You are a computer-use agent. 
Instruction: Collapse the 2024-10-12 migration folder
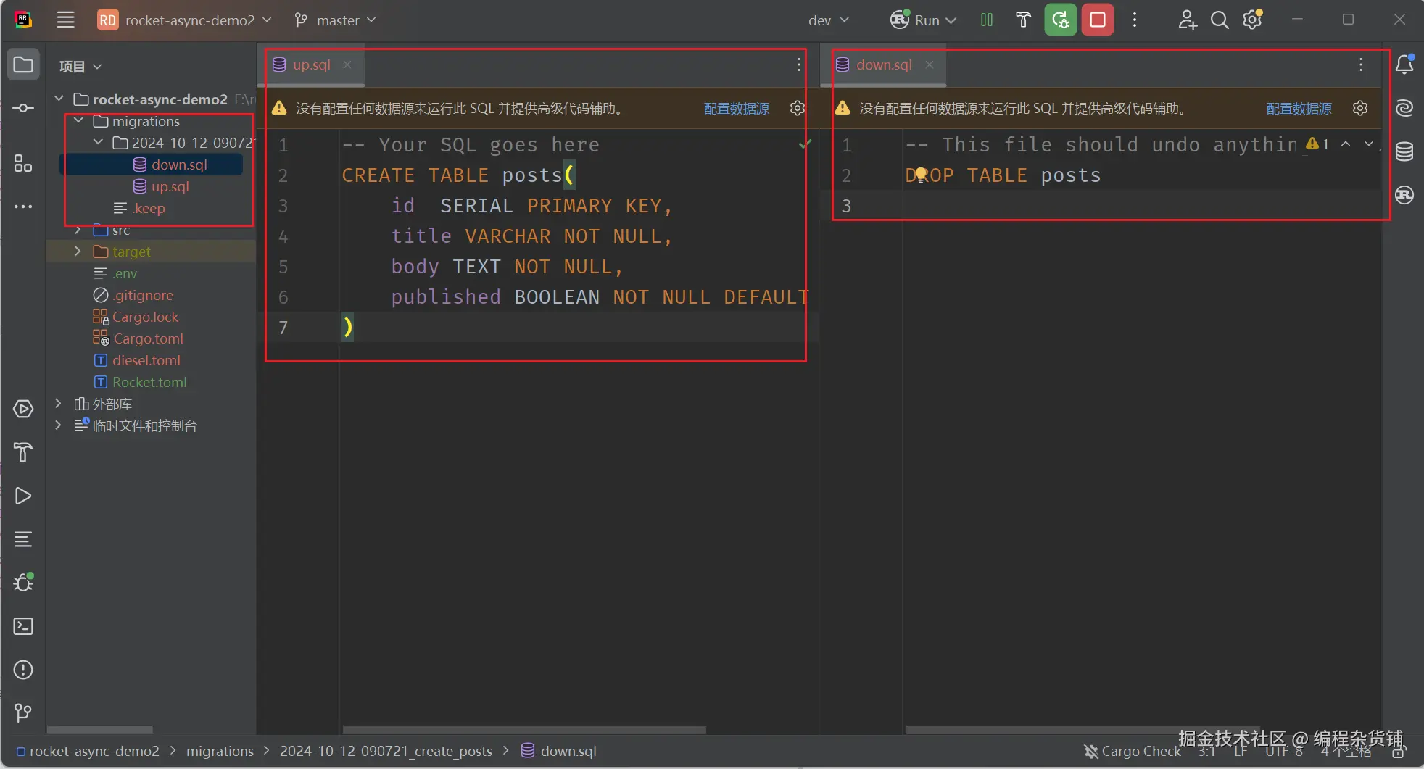click(x=98, y=142)
